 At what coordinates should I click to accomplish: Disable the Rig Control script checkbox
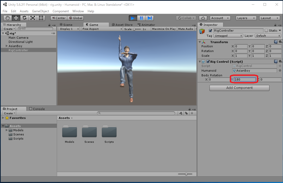click(208, 62)
